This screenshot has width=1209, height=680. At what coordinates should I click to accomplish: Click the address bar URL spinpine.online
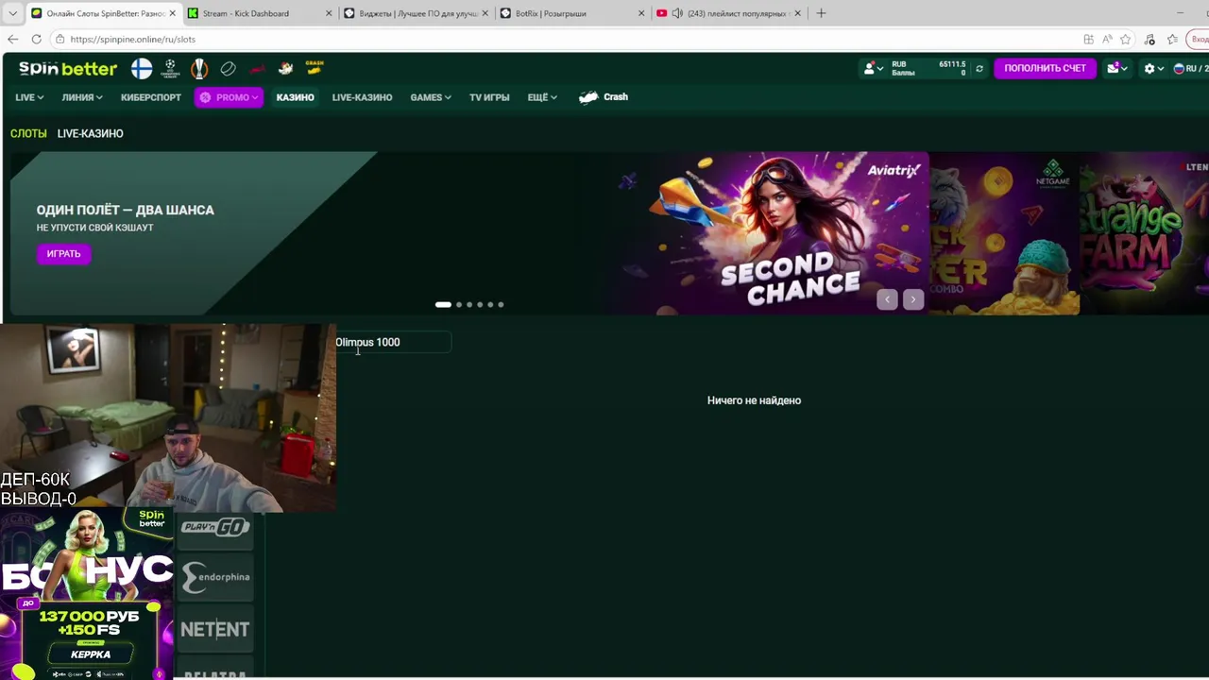pyautogui.click(x=132, y=39)
